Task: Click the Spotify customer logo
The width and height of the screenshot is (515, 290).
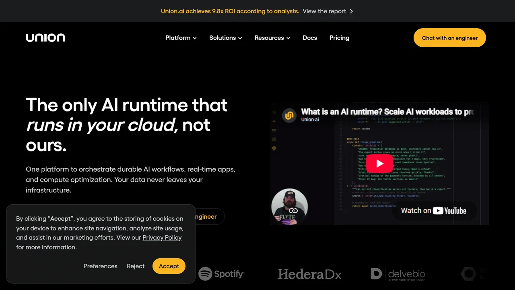Action: pyautogui.click(x=221, y=274)
